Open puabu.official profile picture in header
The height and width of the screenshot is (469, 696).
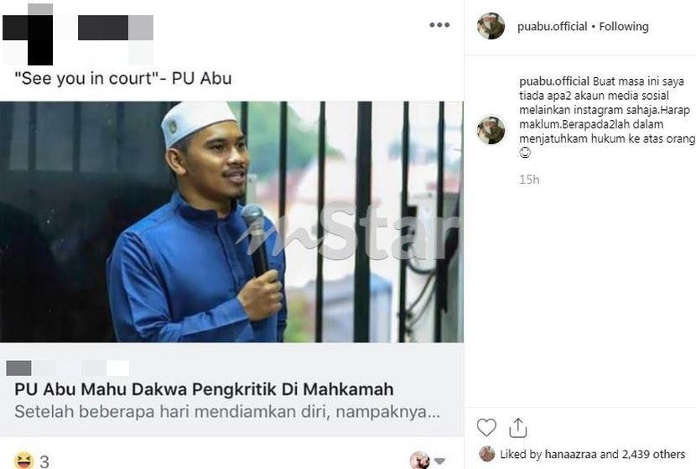pyautogui.click(x=491, y=26)
